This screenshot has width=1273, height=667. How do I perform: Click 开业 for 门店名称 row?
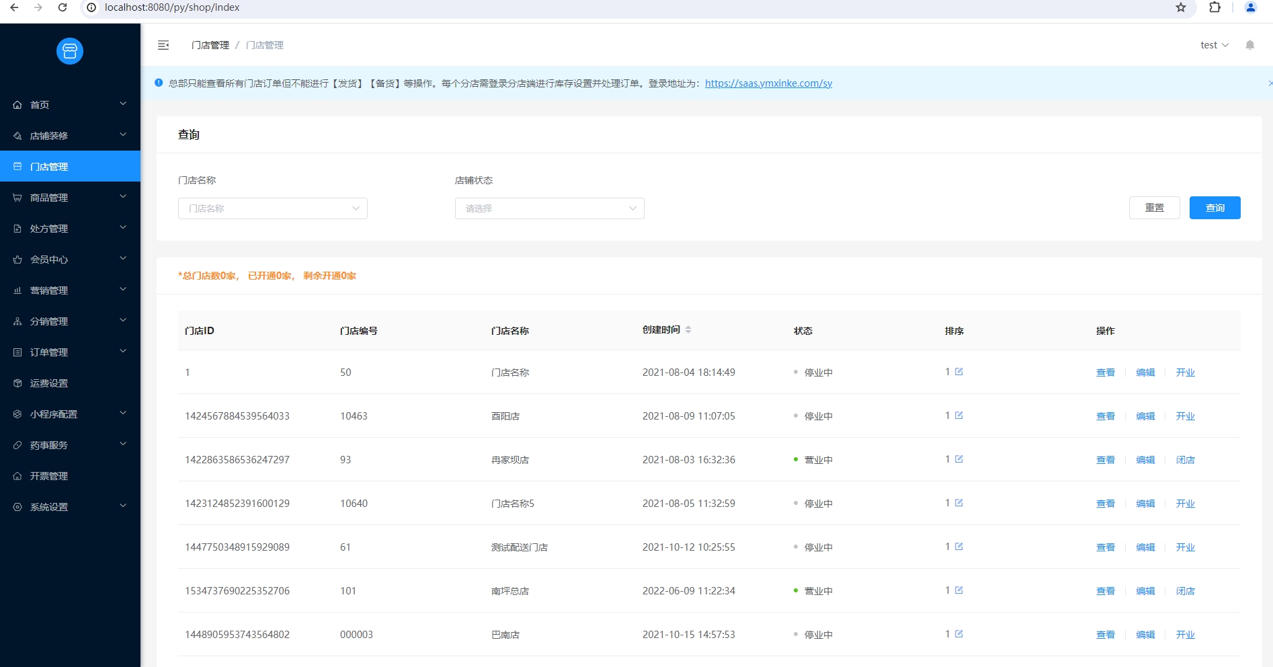tap(1186, 372)
